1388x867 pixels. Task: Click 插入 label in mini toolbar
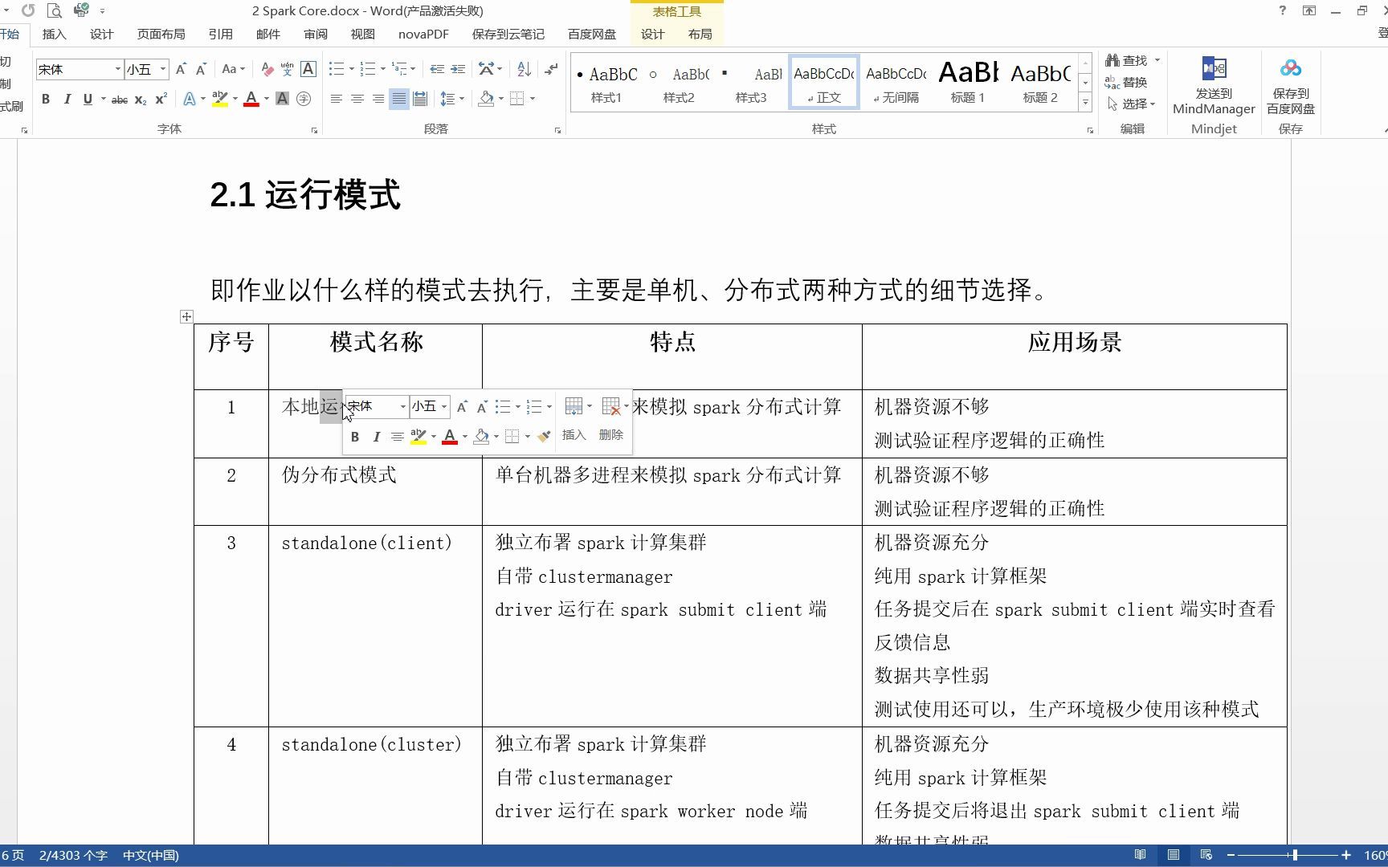tap(574, 434)
